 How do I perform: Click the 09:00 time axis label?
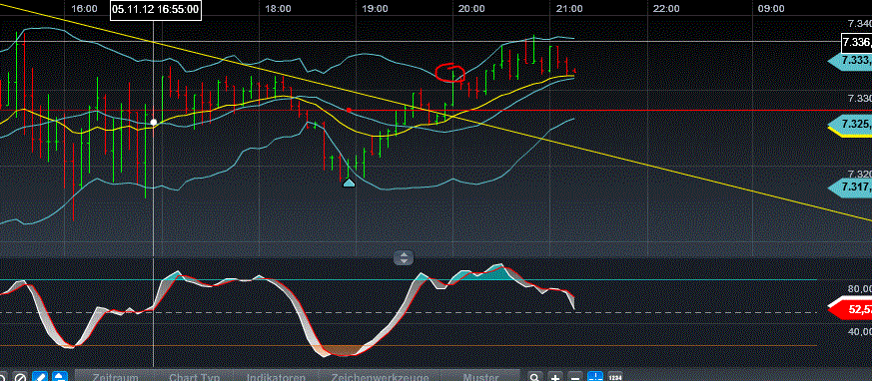(772, 9)
